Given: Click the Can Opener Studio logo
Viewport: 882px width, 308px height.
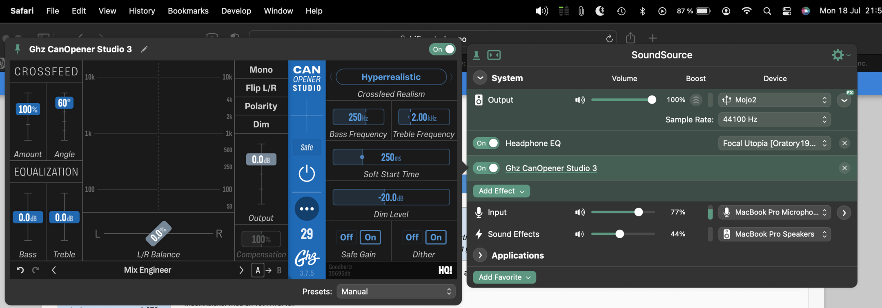Looking at the screenshot, I should tap(307, 78).
